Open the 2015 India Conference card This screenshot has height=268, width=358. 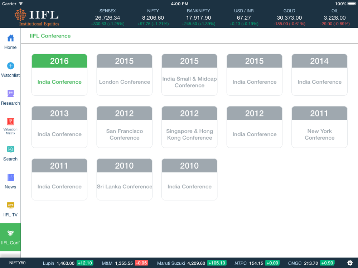[x=254, y=75]
